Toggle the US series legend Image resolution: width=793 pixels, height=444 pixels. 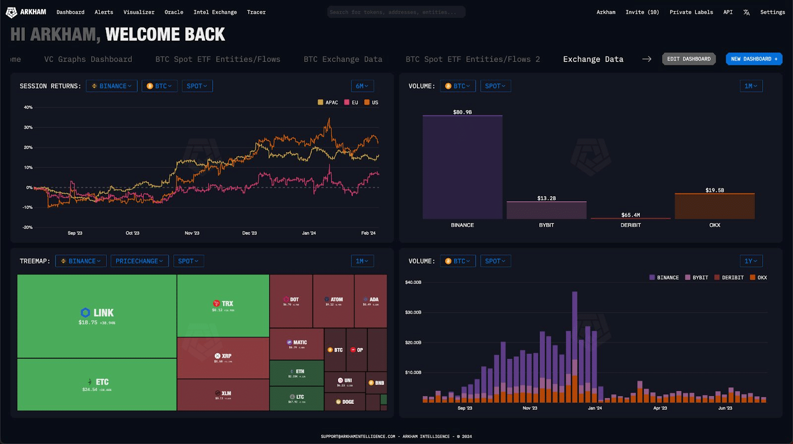click(371, 103)
